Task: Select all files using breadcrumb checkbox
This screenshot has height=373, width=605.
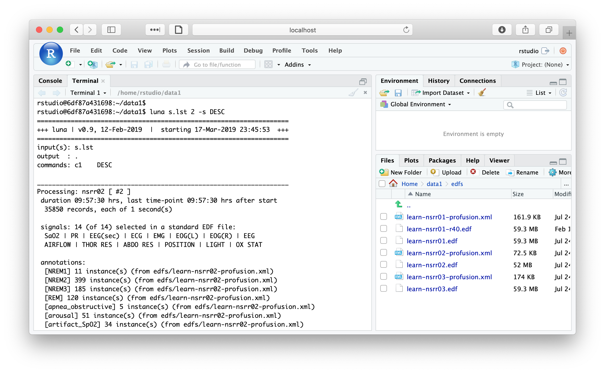Action: [382, 184]
